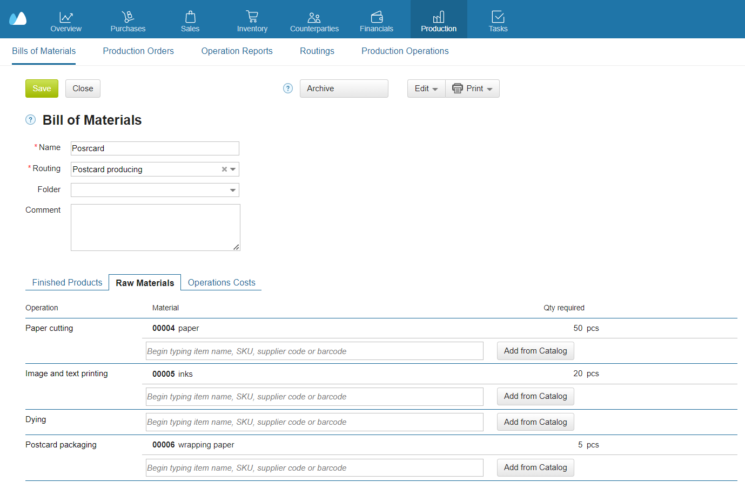Switch to Finished Products tab
The width and height of the screenshot is (745, 482).
67,282
